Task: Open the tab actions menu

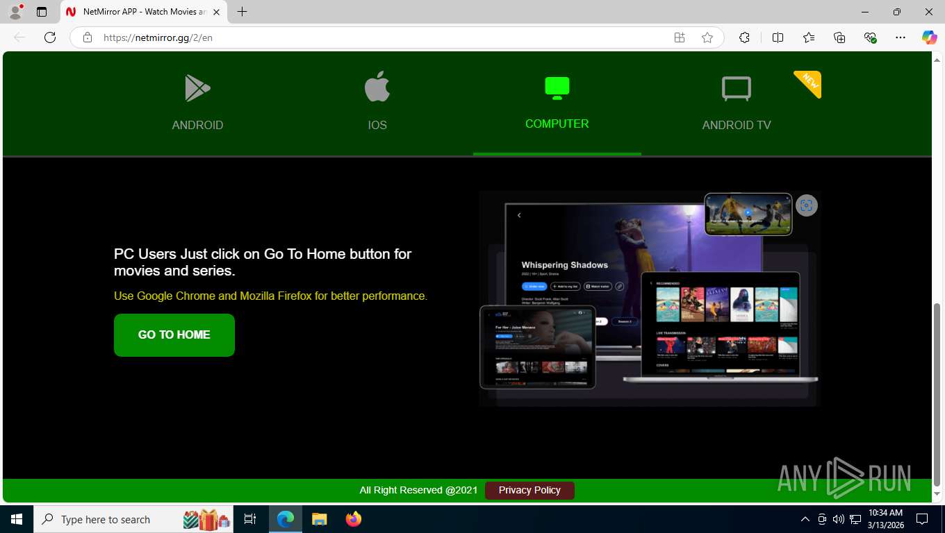Action: coord(42,12)
